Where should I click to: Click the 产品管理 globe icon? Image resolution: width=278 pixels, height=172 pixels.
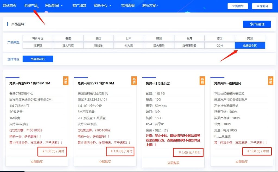tap(251, 24)
